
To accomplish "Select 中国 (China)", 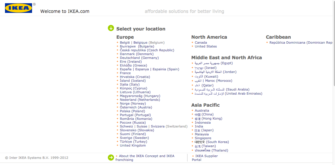I will click(x=204, y=115).
